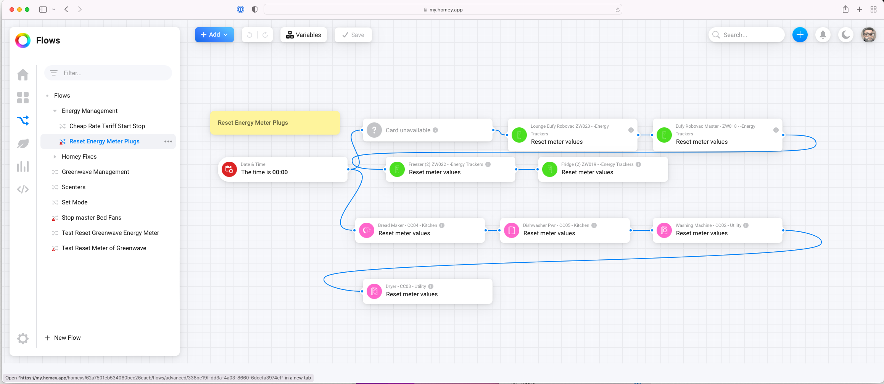The height and width of the screenshot is (384, 884).
Task: Click the Lounge Eufy Robovac green device icon
Action: 519,135
